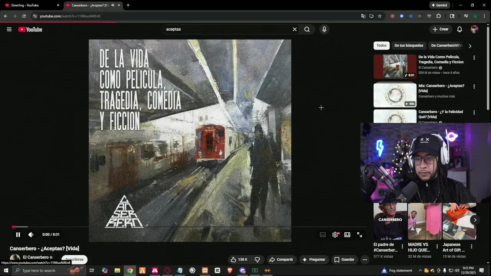Open File Explorer from taskbar
Screen dimensions: 491x276
[x=117, y=271]
